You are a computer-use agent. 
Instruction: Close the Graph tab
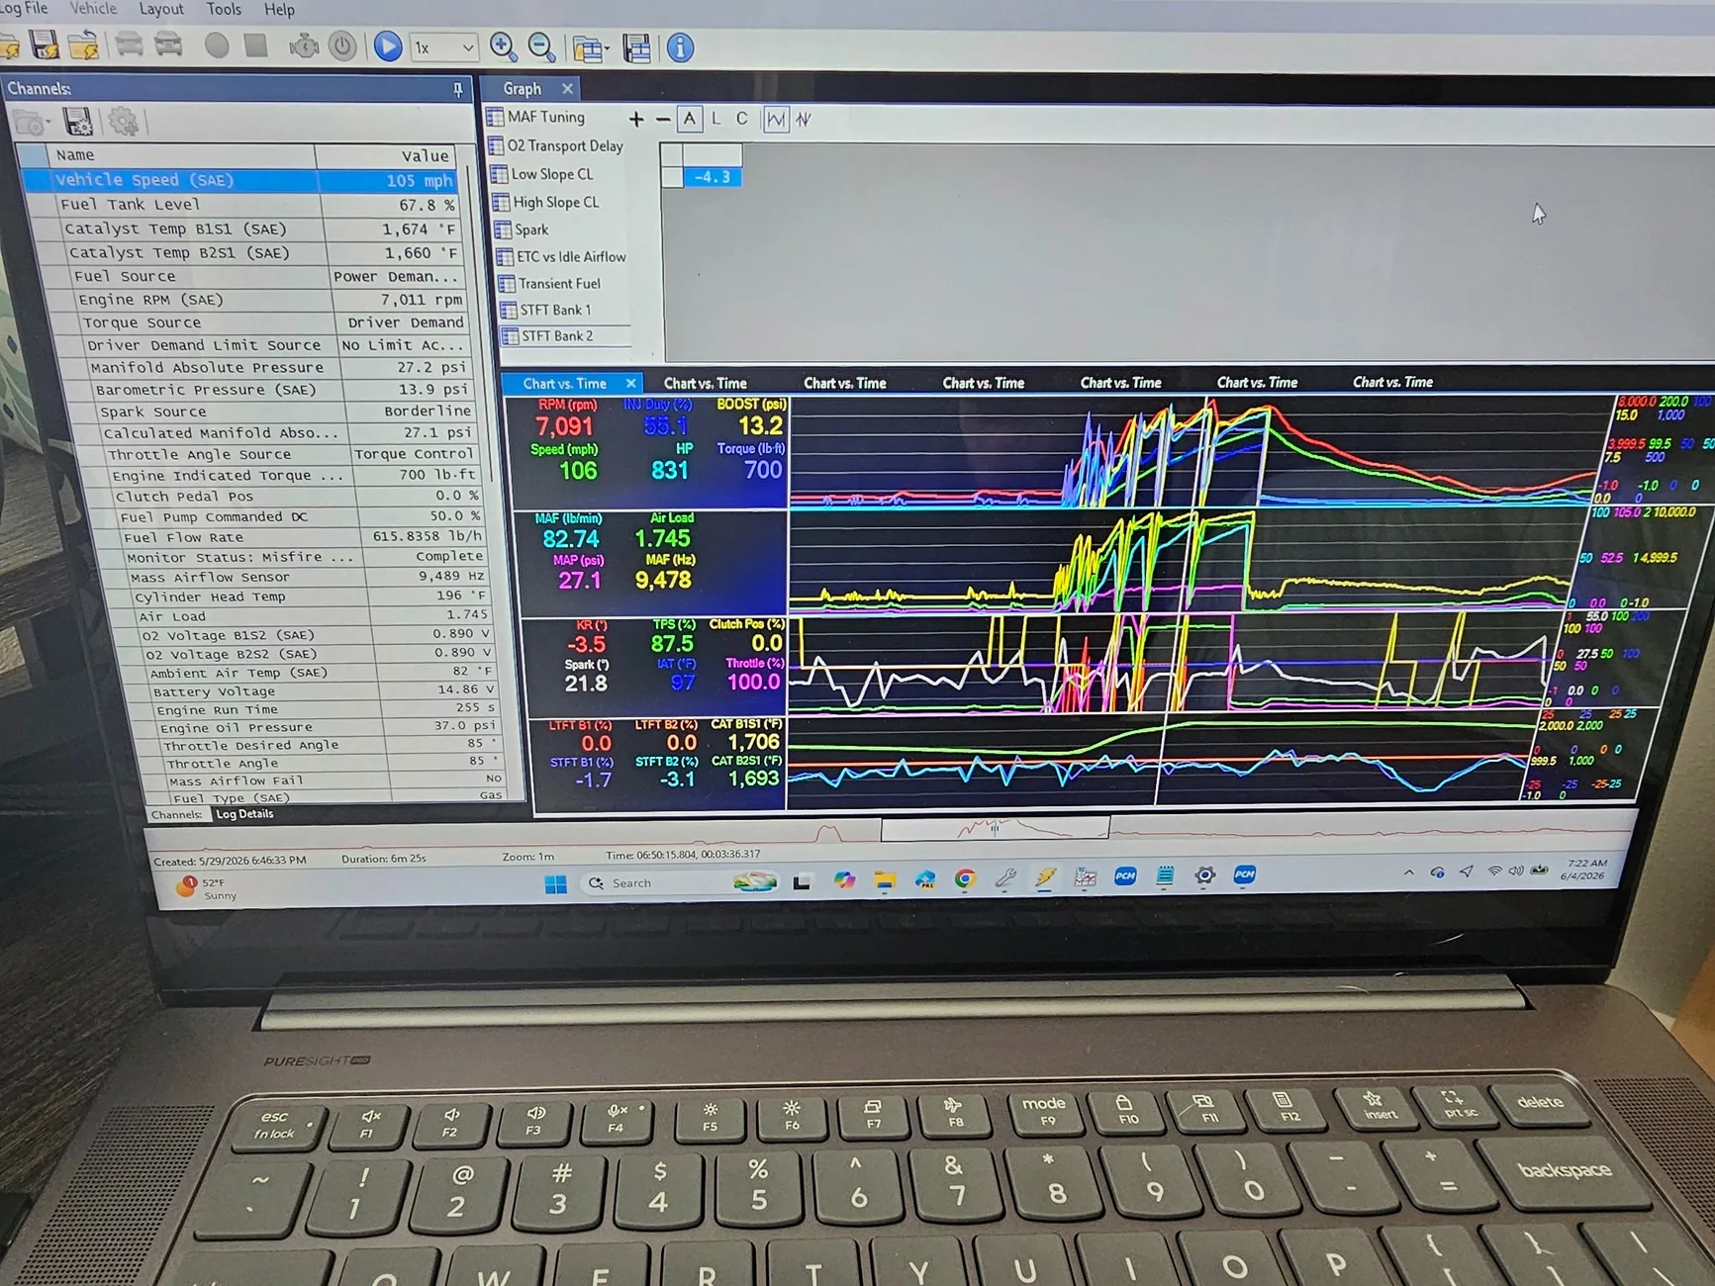[x=567, y=89]
